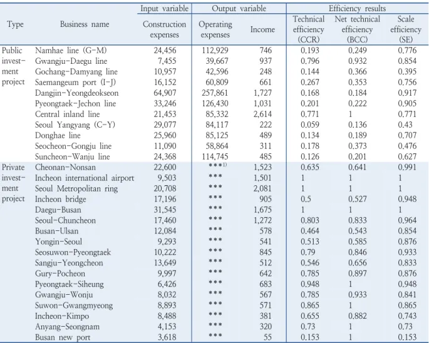Viewport: 429px width, 343px height.
Task: Select the 'Business name' column header
Action: 85,24
